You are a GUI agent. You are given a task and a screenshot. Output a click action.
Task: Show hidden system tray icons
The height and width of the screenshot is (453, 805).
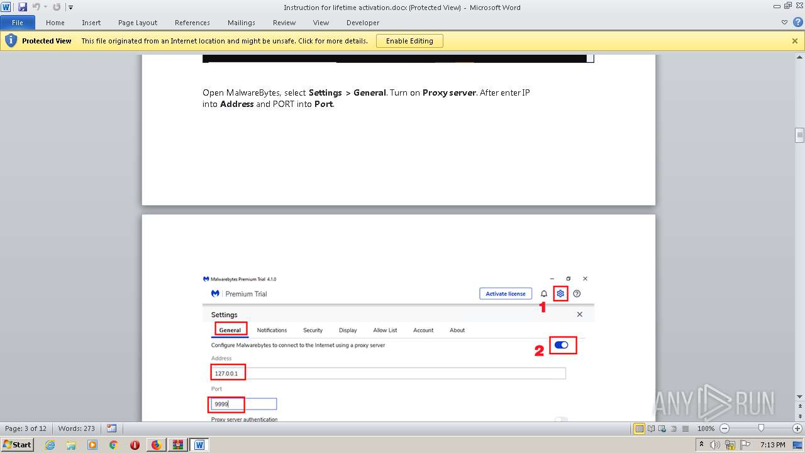(701, 445)
